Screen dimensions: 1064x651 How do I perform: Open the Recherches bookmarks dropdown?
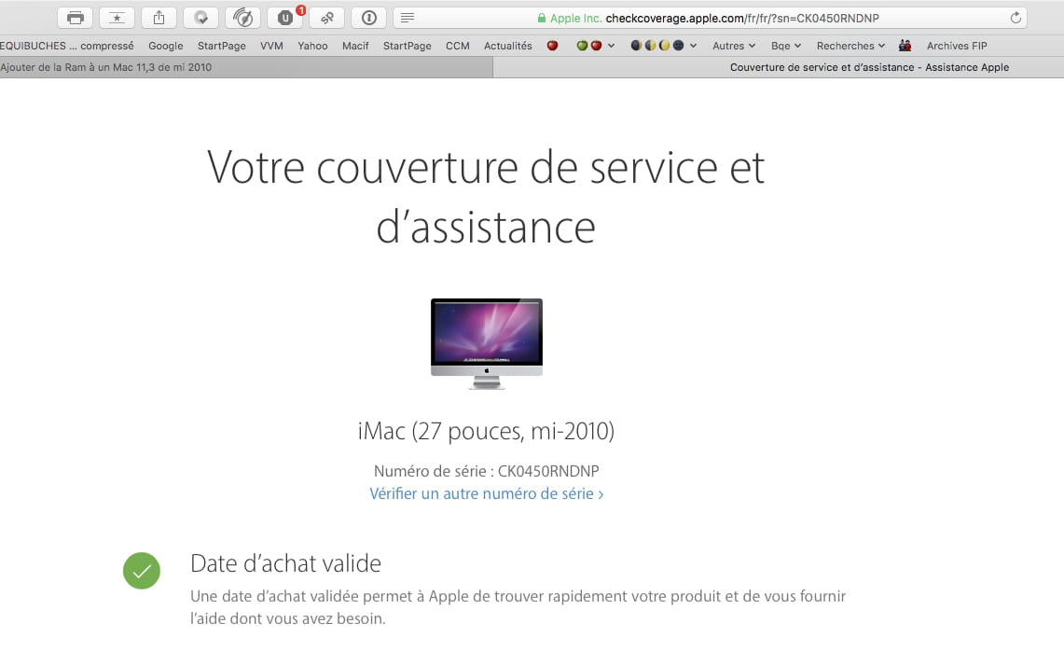[850, 46]
